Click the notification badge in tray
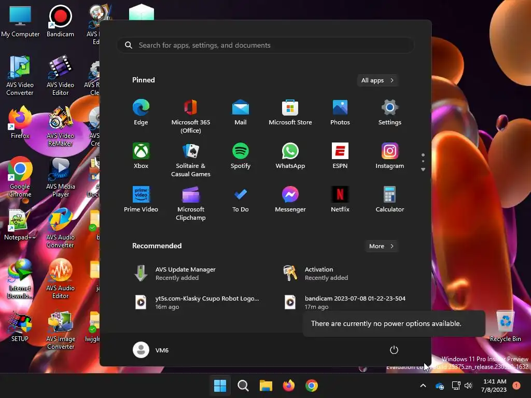Viewport: 531px width, 398px height. 516,386
